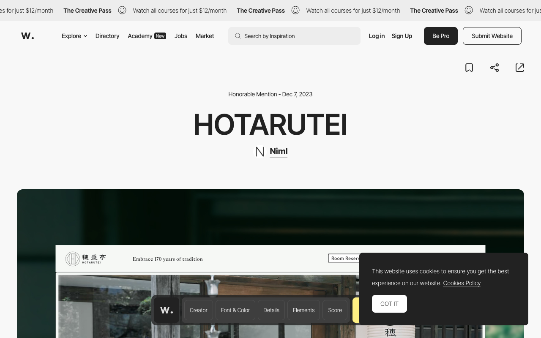Select the Elements tab

pos(303,310)
